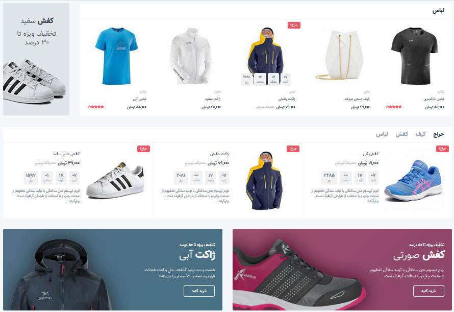Click the star rating under blue t-shirt

96,107
